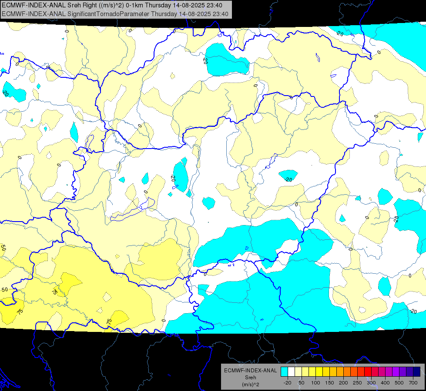Select the SignificantTornadoParameter title line
The width and height of the screenshot is (426, 391).
115,14
